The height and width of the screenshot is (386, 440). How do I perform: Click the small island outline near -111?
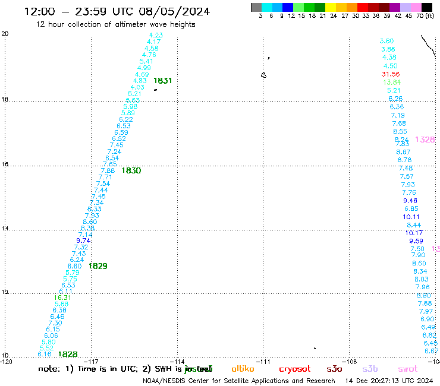tap(263, 75)
